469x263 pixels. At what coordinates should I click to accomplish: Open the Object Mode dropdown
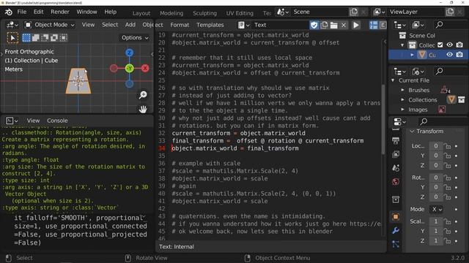(x=49, y=25)
